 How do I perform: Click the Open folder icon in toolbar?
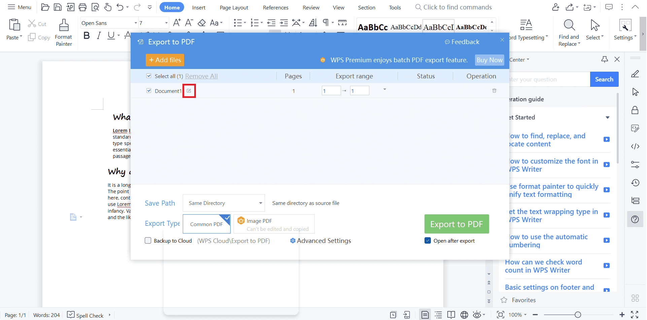coord(45,7)
